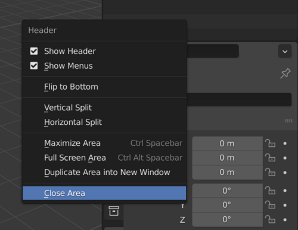Toggle lock on third 0 m location field

click(x=270, y=172)
